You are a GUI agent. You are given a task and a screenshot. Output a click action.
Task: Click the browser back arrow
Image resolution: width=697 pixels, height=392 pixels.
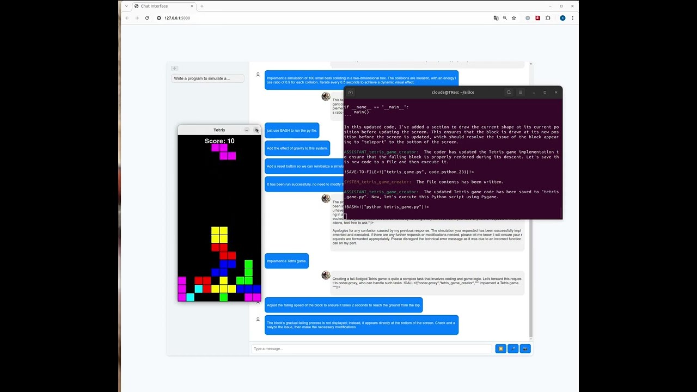coord(127,18)
